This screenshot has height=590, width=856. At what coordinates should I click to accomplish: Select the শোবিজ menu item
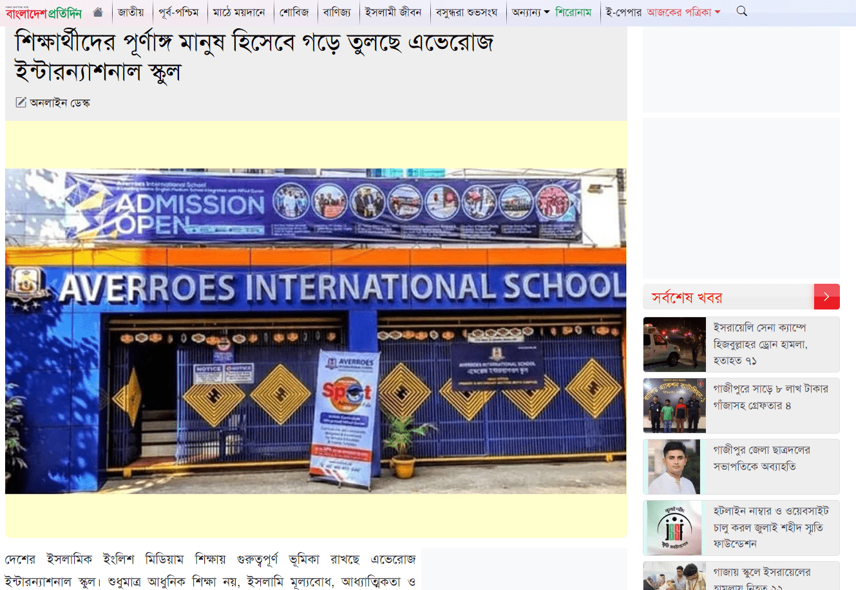pyautogui.click(x=294, y=12)
